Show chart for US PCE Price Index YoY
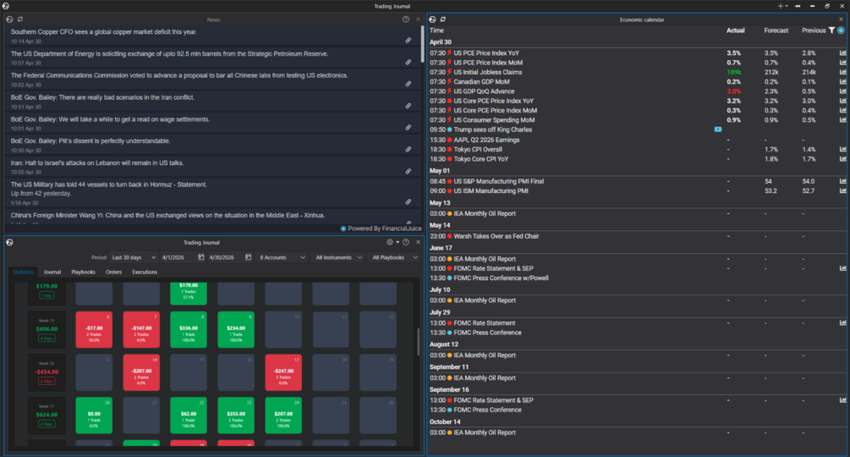 (x=843, y=53)
